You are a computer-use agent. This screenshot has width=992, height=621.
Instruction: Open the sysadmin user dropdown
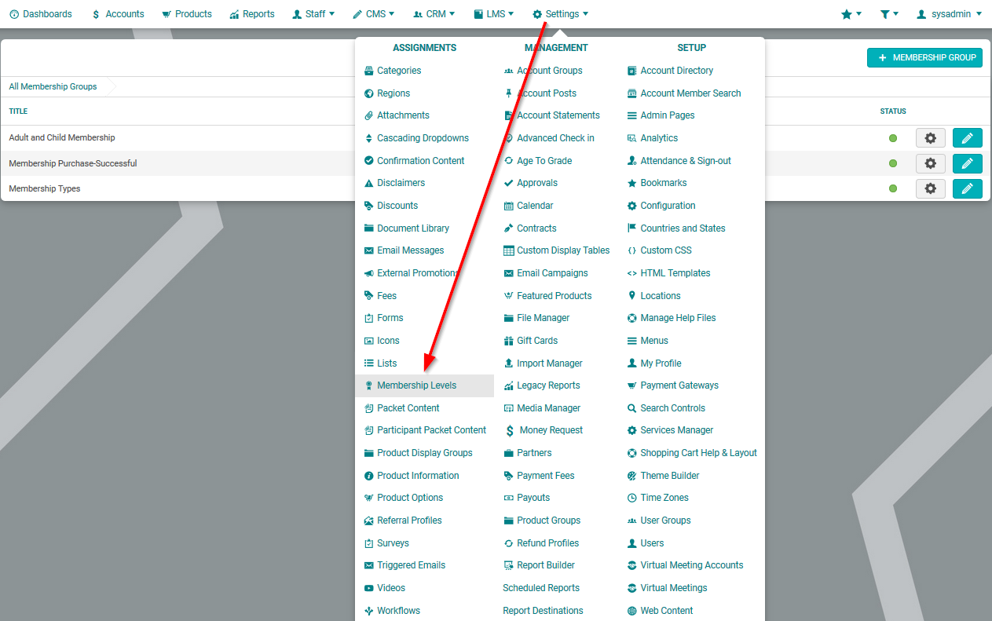(949, 14)
